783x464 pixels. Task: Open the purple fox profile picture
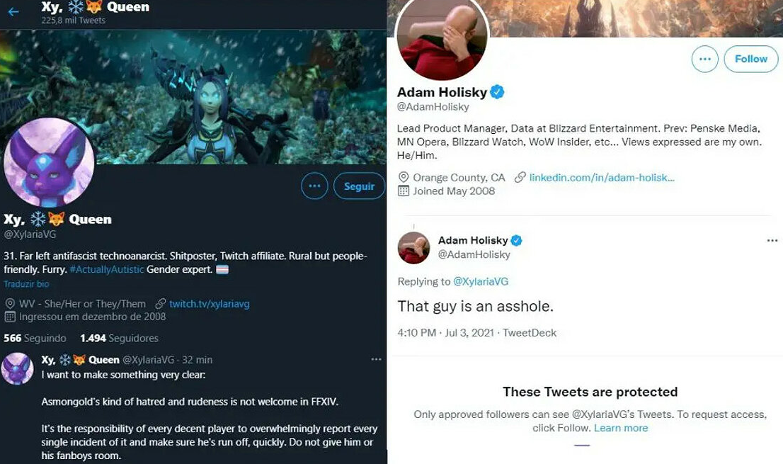(49, 162)
